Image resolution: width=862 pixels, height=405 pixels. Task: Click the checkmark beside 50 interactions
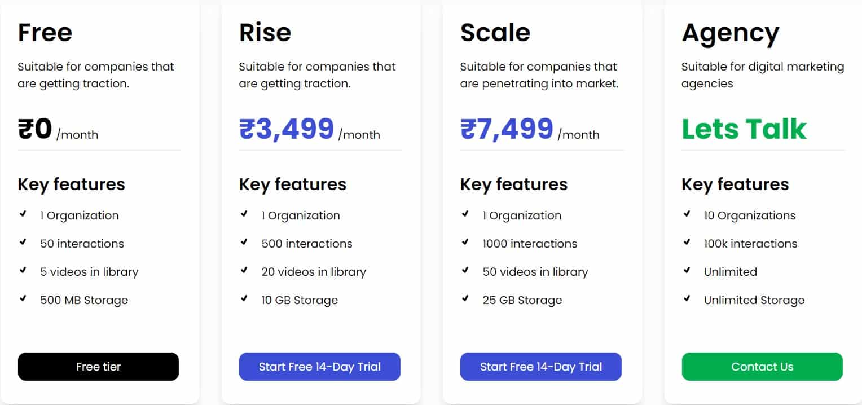[x=23, y=242]
